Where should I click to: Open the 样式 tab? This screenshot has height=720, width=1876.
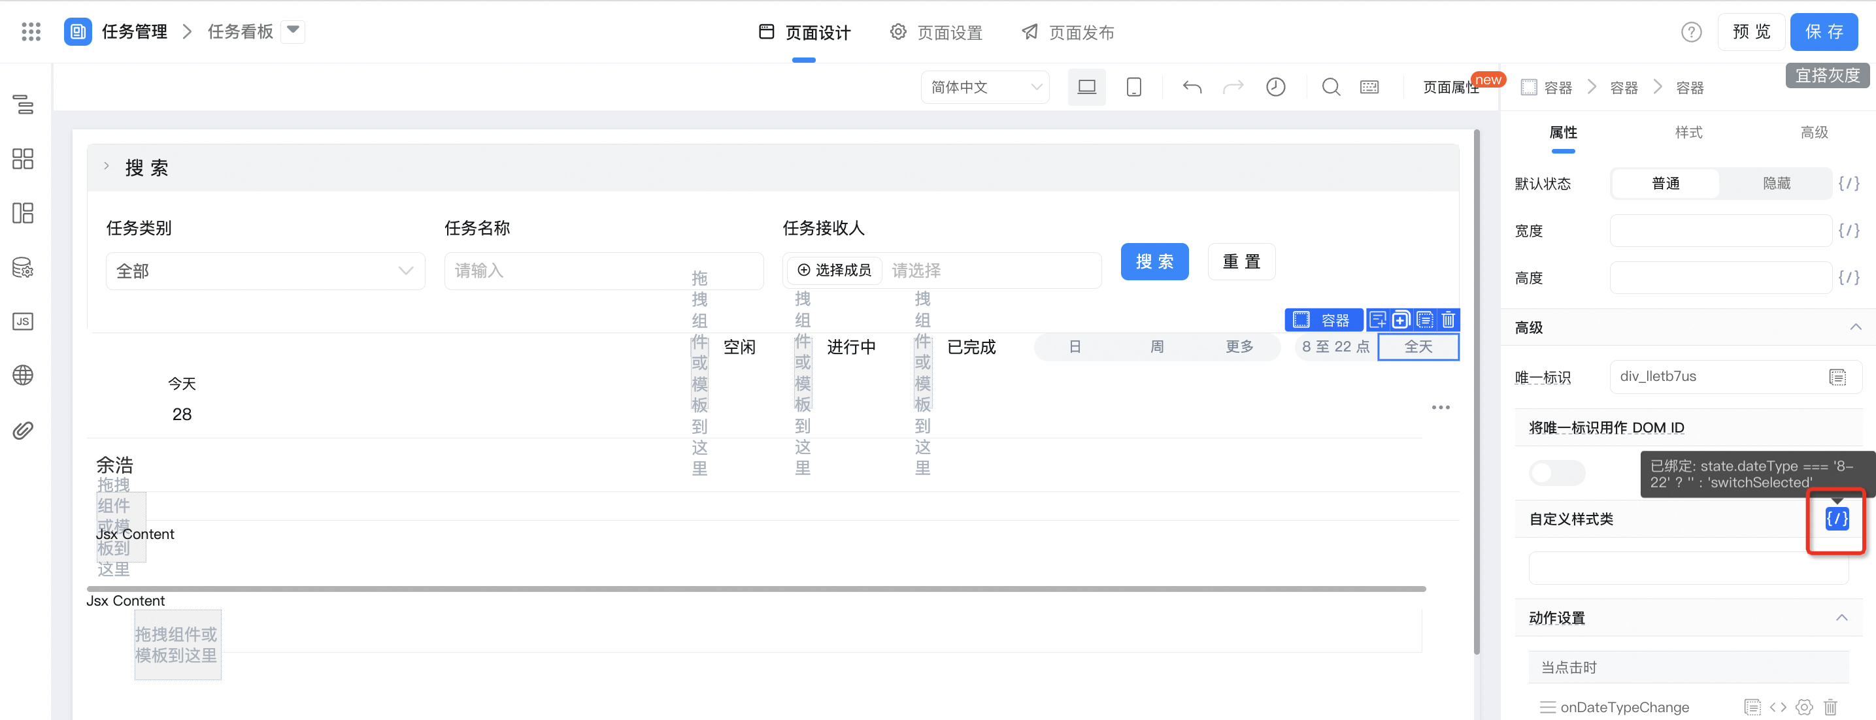point(1688,133)
